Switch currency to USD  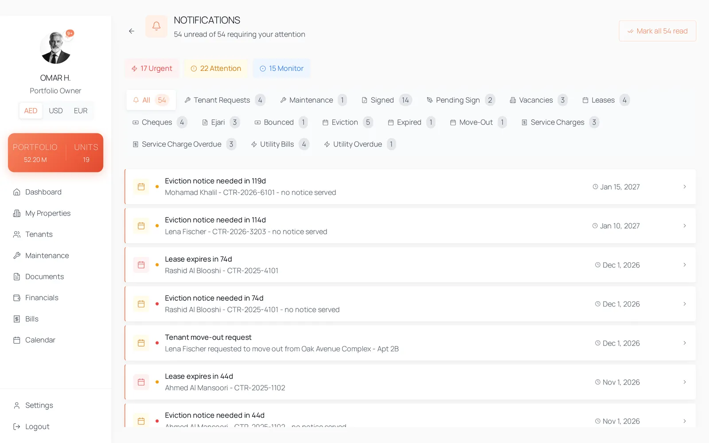(x=56, y=111)
